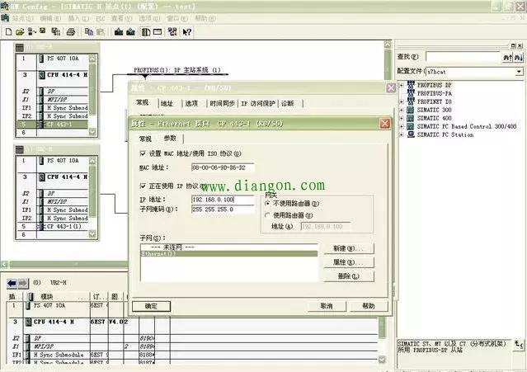Click the 帮助 button in the dialog
Image resolution: width=527 pixels, height=372 pixels.
coord(369,306)
